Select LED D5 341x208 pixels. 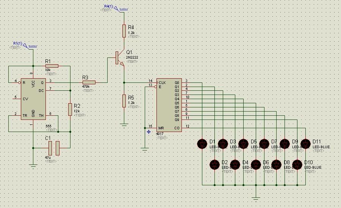tap(244, 144)
